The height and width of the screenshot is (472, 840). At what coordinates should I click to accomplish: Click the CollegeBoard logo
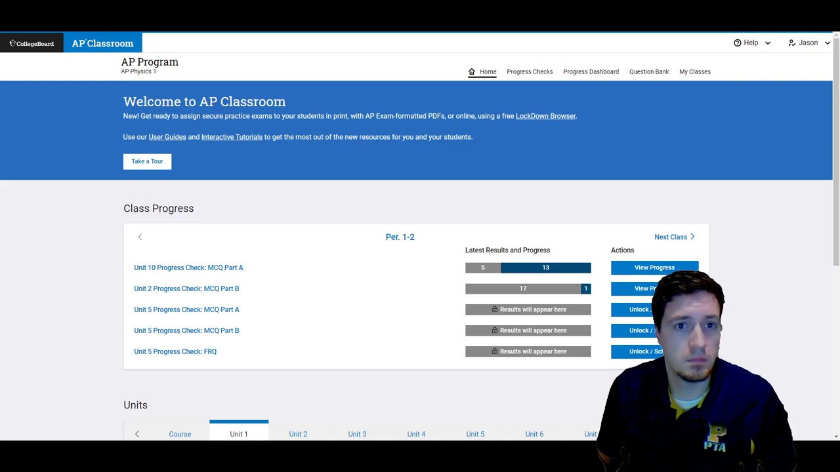click(31, 43)
